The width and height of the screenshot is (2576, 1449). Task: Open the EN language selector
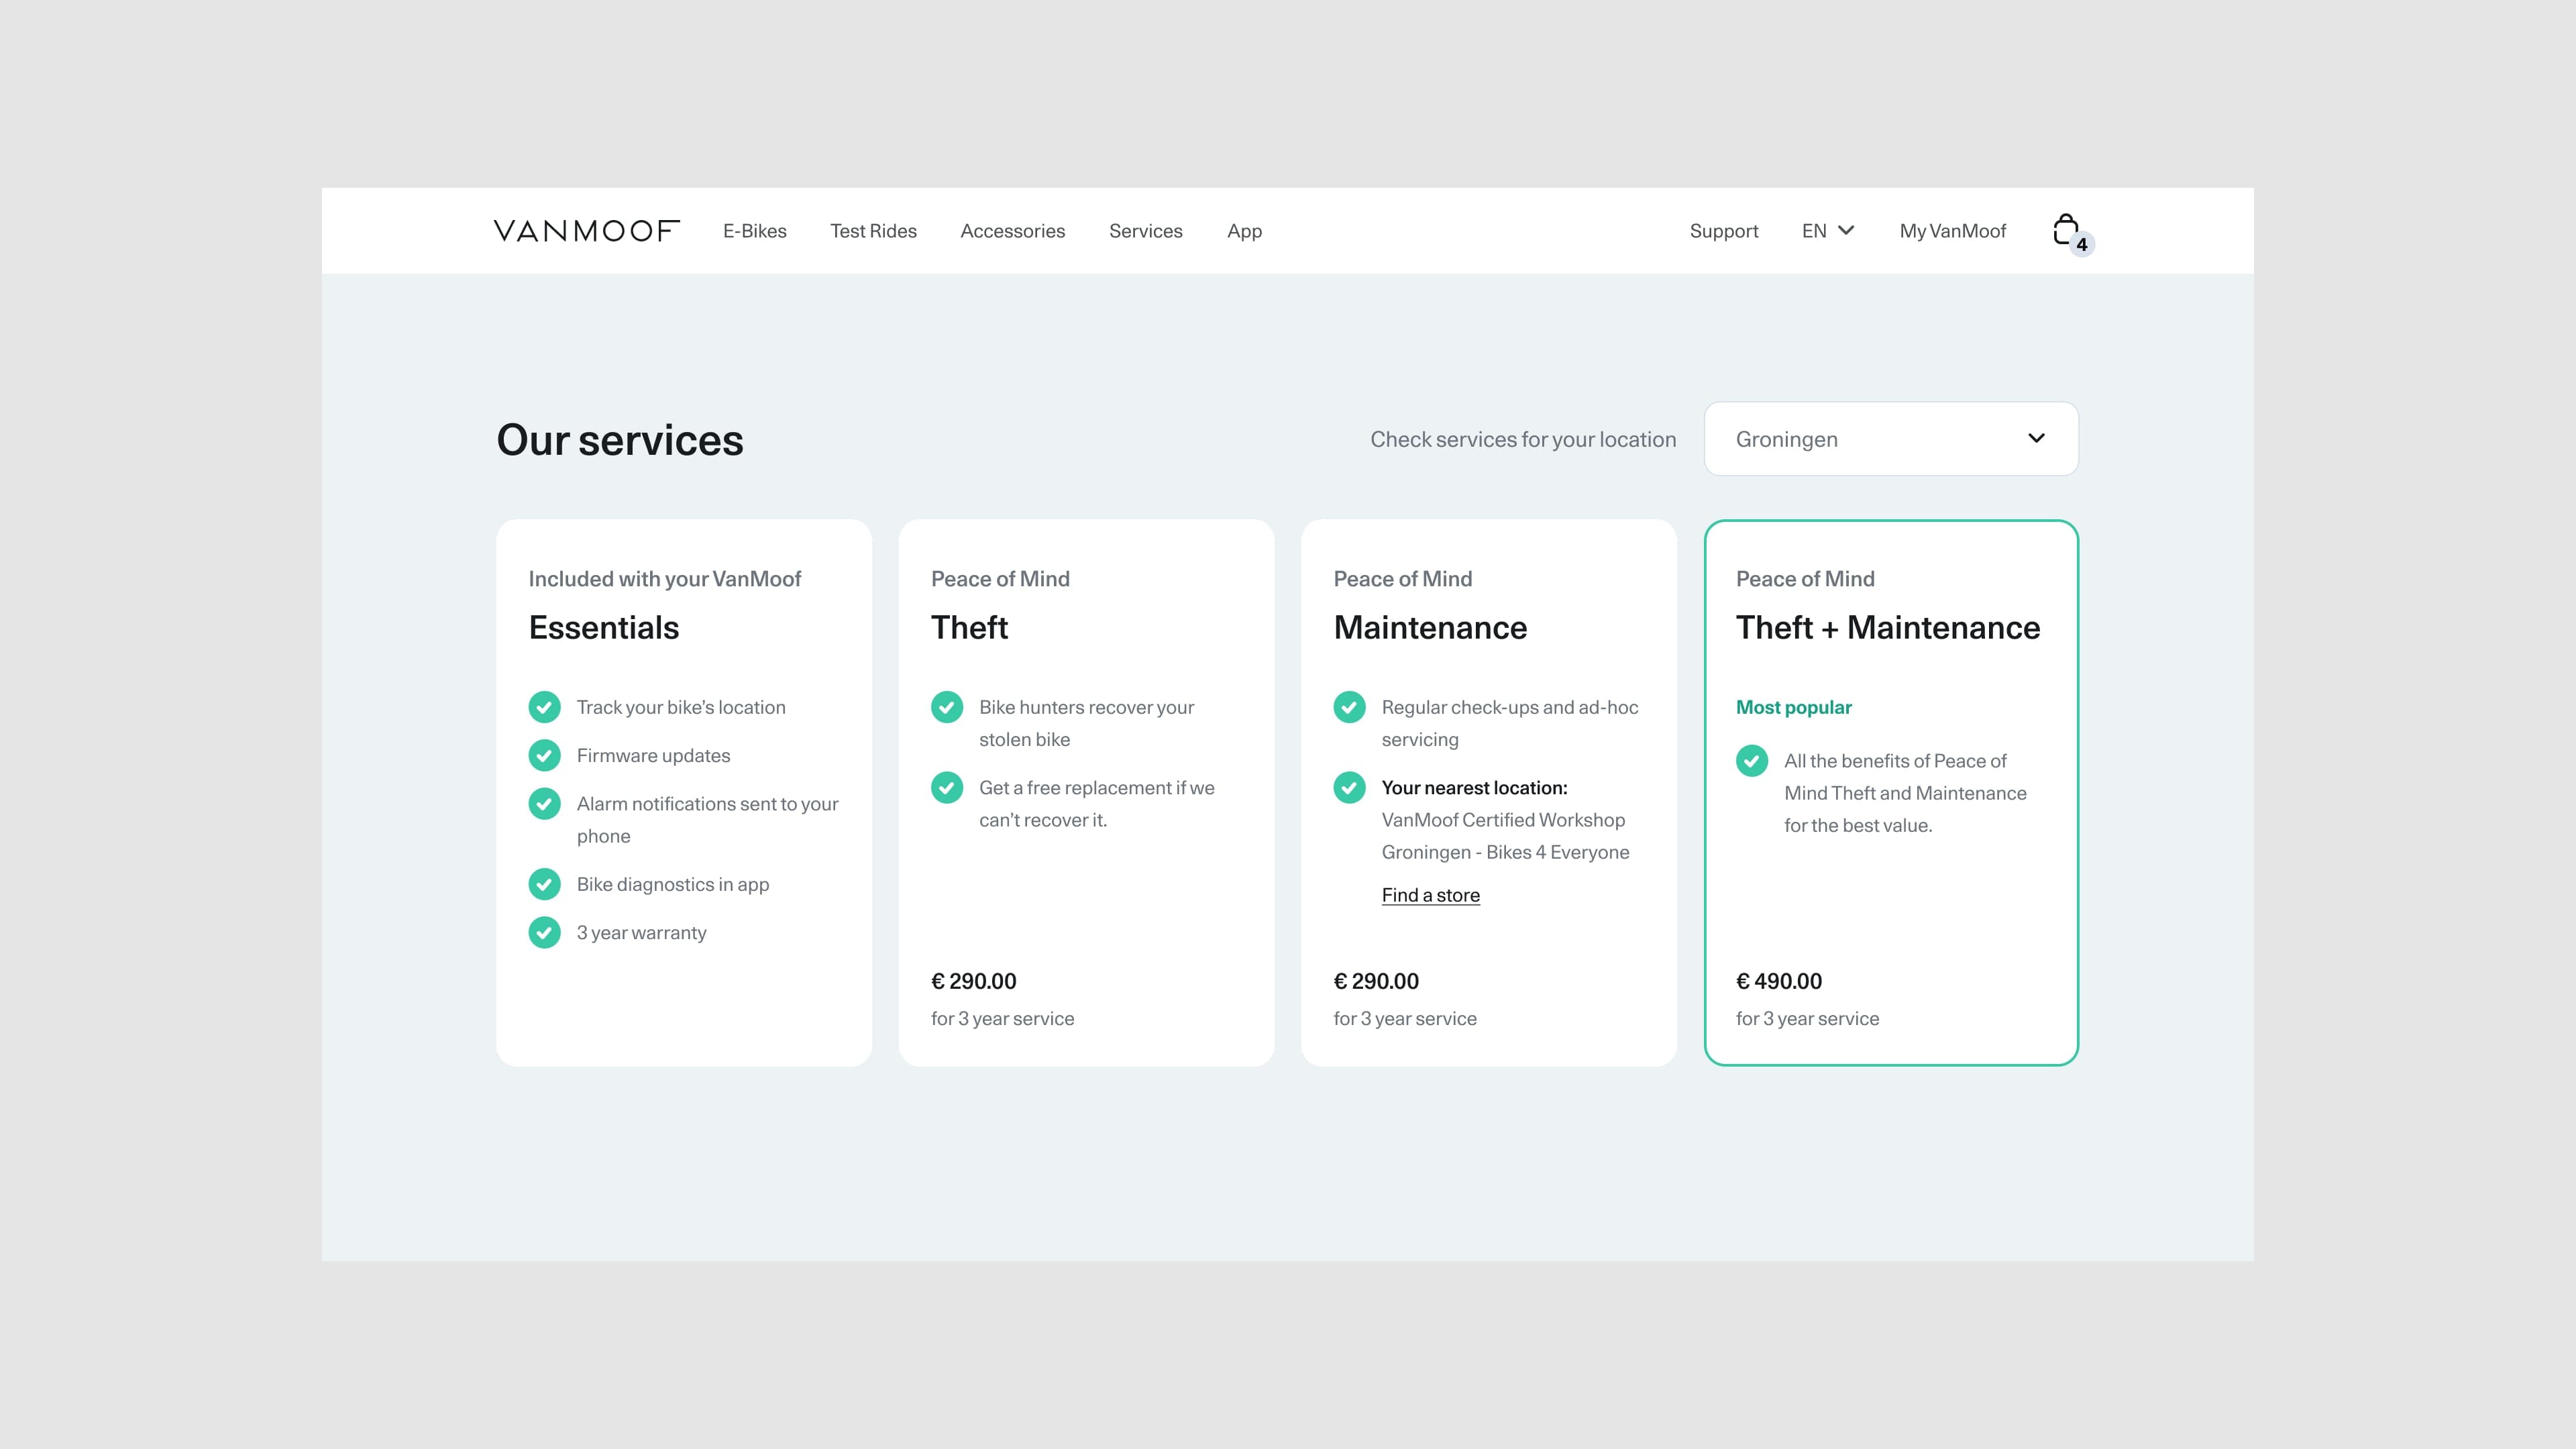point(1828,231)
